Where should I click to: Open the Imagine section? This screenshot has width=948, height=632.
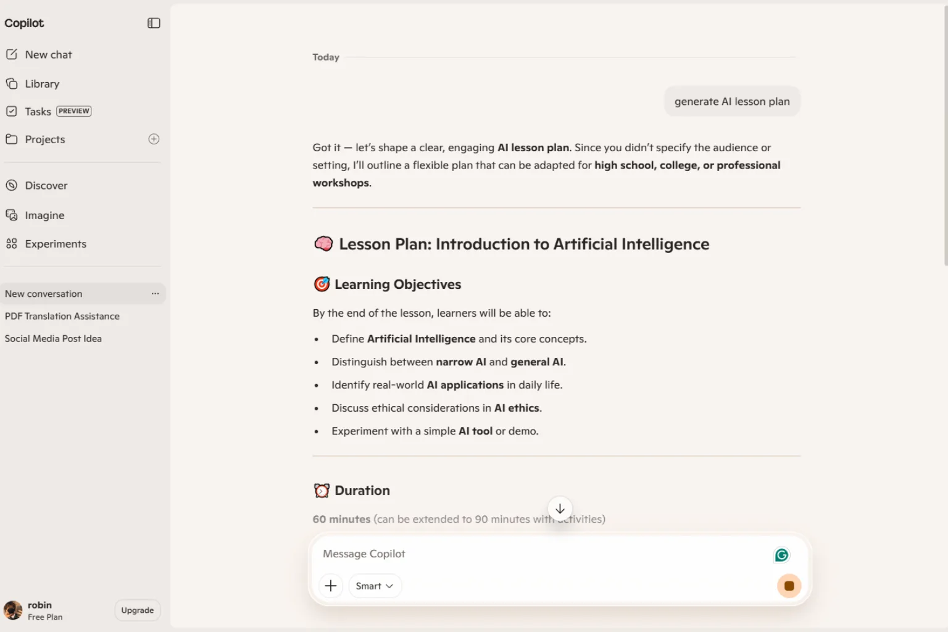click(35, 215)
